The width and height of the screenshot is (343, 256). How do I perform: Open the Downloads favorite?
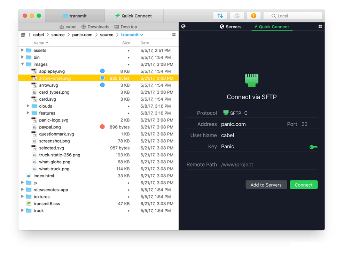(95, 27)
